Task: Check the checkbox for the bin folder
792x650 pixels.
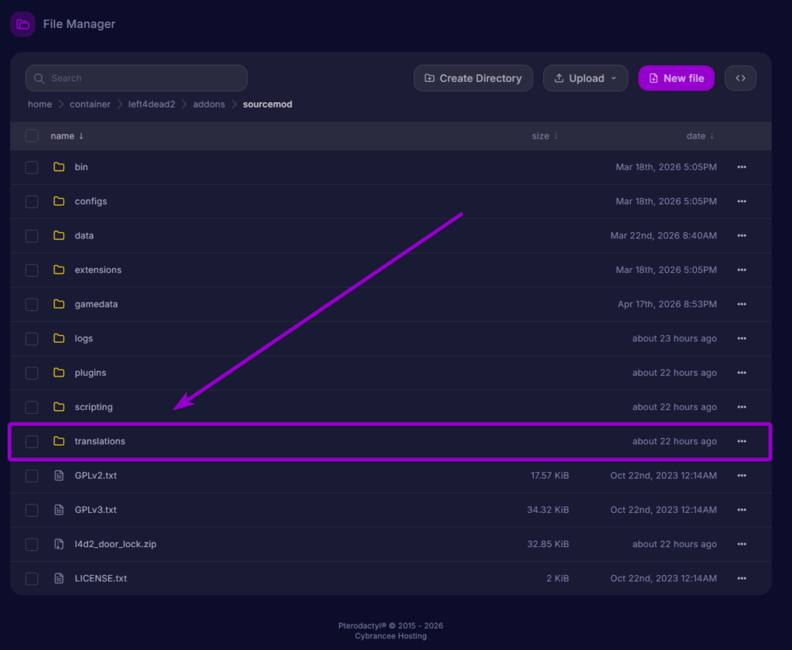Action: coord(32,167)
